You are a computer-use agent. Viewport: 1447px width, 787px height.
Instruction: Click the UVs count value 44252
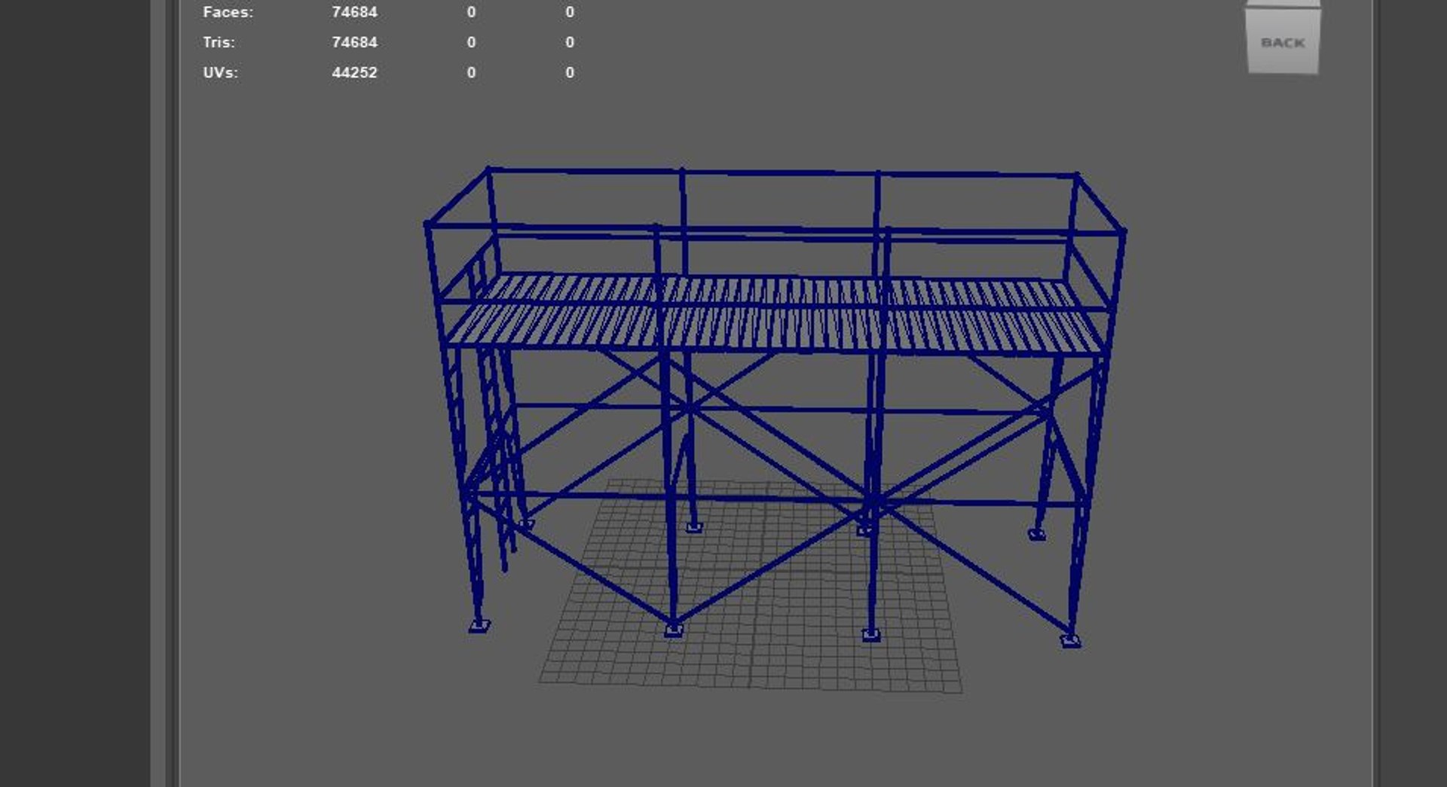pos(354,72)
